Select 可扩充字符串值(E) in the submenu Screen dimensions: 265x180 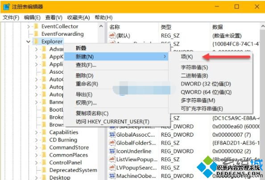[x=211, y=109]
